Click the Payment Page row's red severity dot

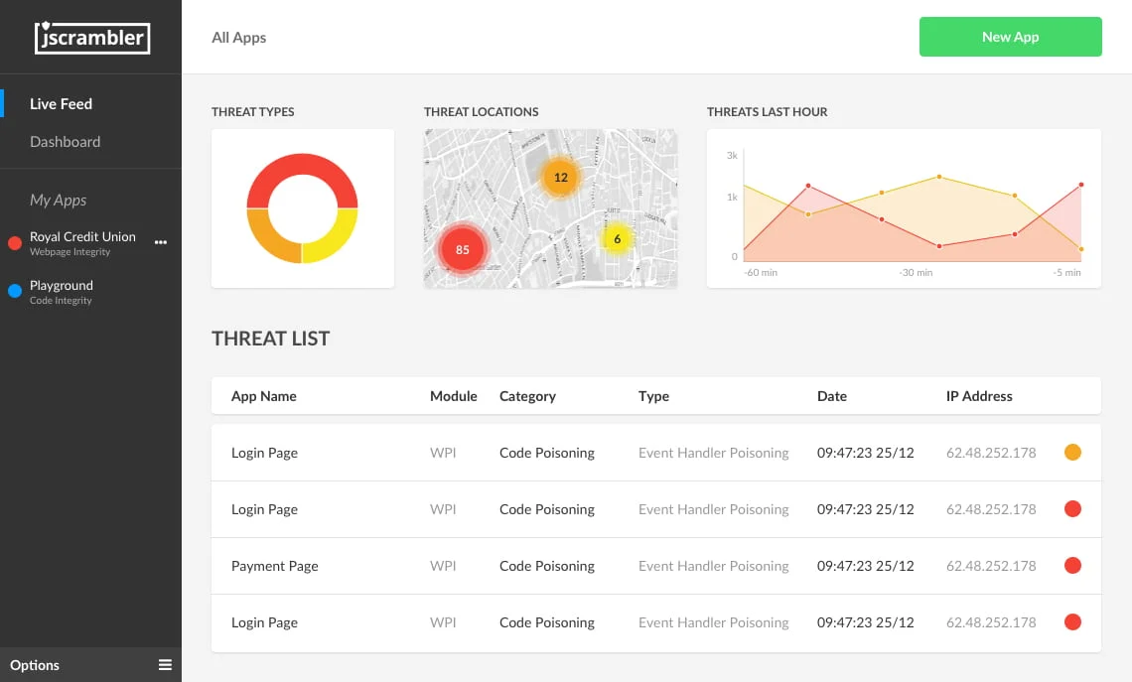click(1072, 566)
